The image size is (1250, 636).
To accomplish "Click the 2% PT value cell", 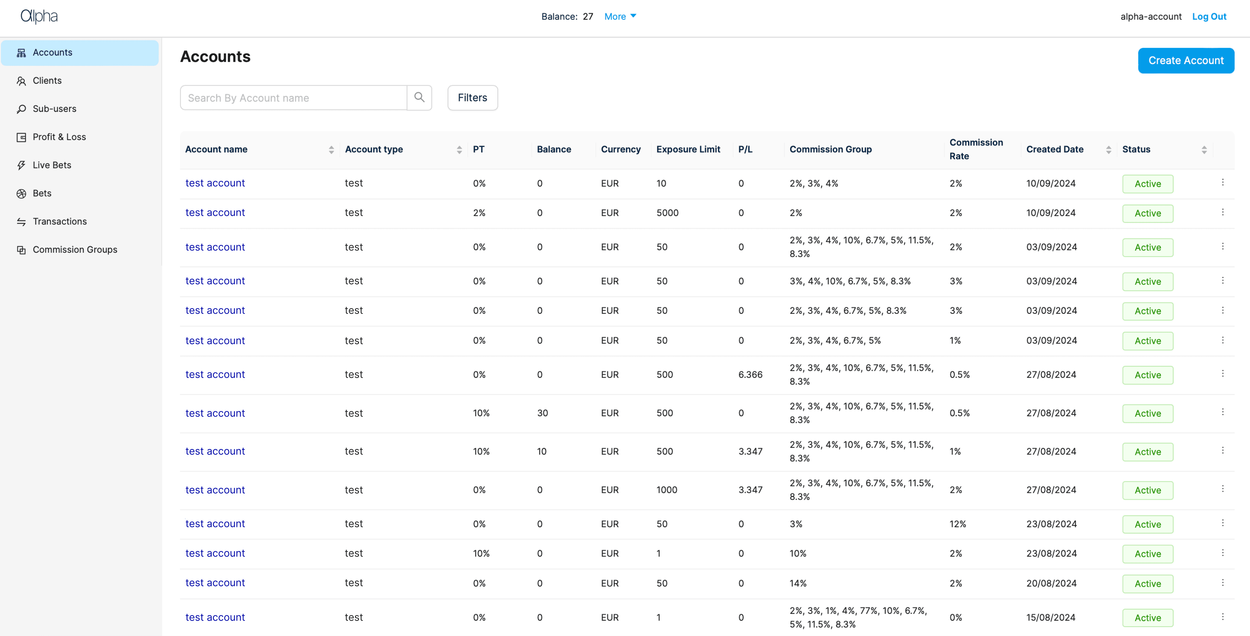I will (479, 213).
